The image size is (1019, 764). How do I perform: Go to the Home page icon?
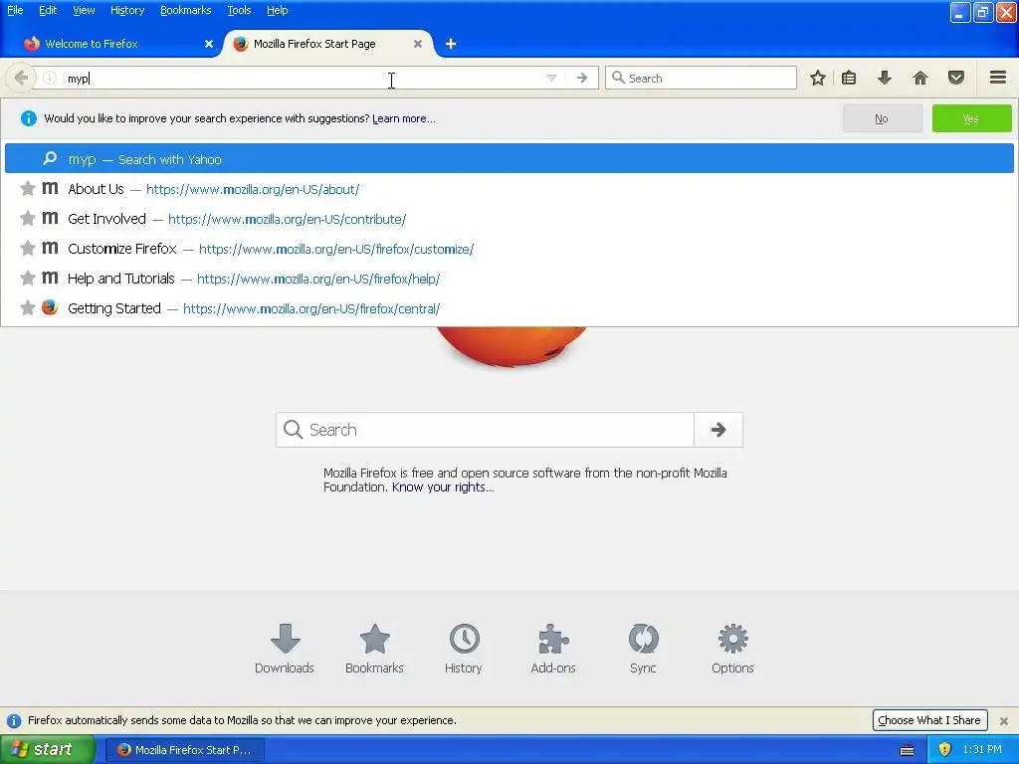click(x=920, y=78)
